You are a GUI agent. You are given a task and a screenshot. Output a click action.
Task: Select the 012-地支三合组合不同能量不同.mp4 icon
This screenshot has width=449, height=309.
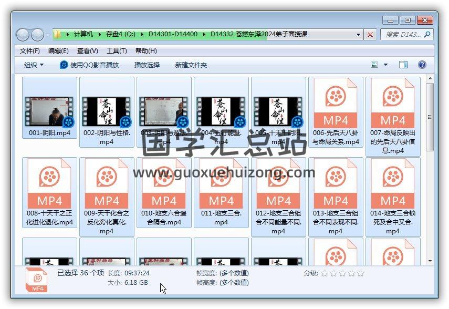click(278, 183)
